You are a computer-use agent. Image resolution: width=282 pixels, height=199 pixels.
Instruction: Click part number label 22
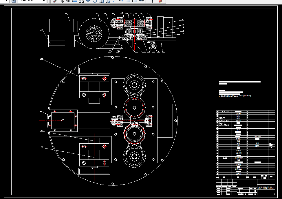(x=41, y=30)
